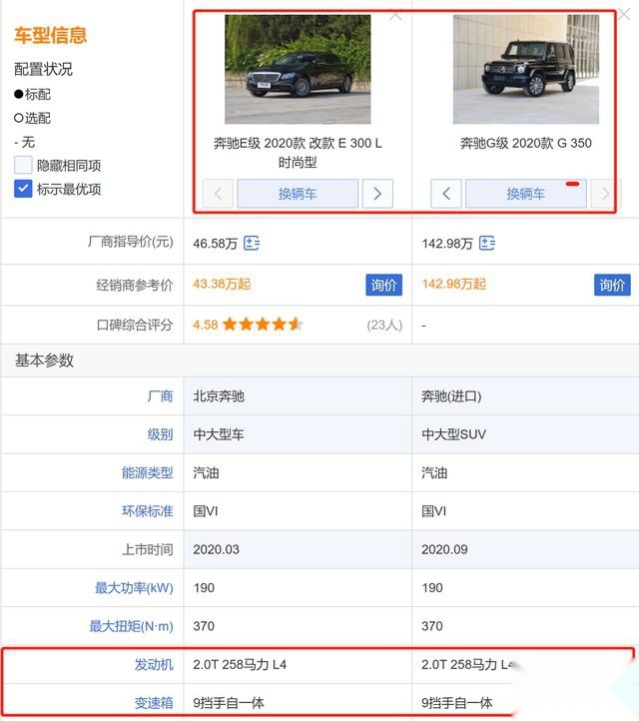Screen dimensions: 639x721
Task: Click 换辆车 under 奔驰E级
Action: [298, 194]
